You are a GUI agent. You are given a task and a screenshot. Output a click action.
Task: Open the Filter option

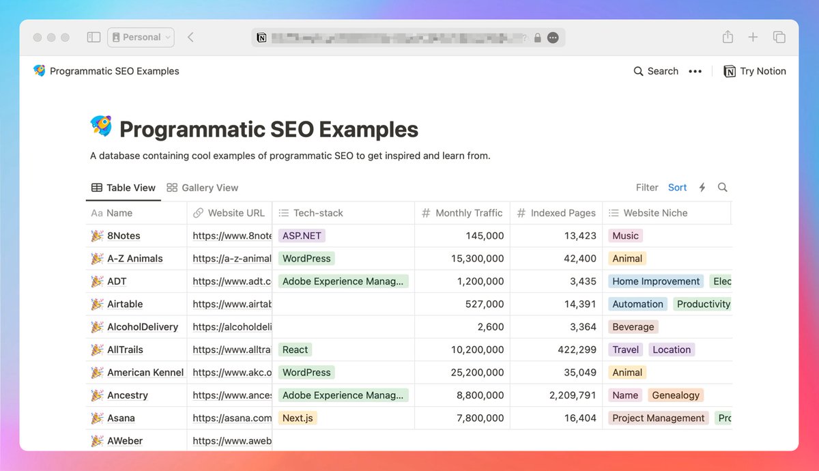coord(647,188)
